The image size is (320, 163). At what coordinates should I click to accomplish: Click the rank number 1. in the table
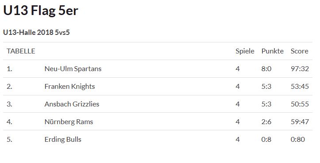click(x=9, y=69)
